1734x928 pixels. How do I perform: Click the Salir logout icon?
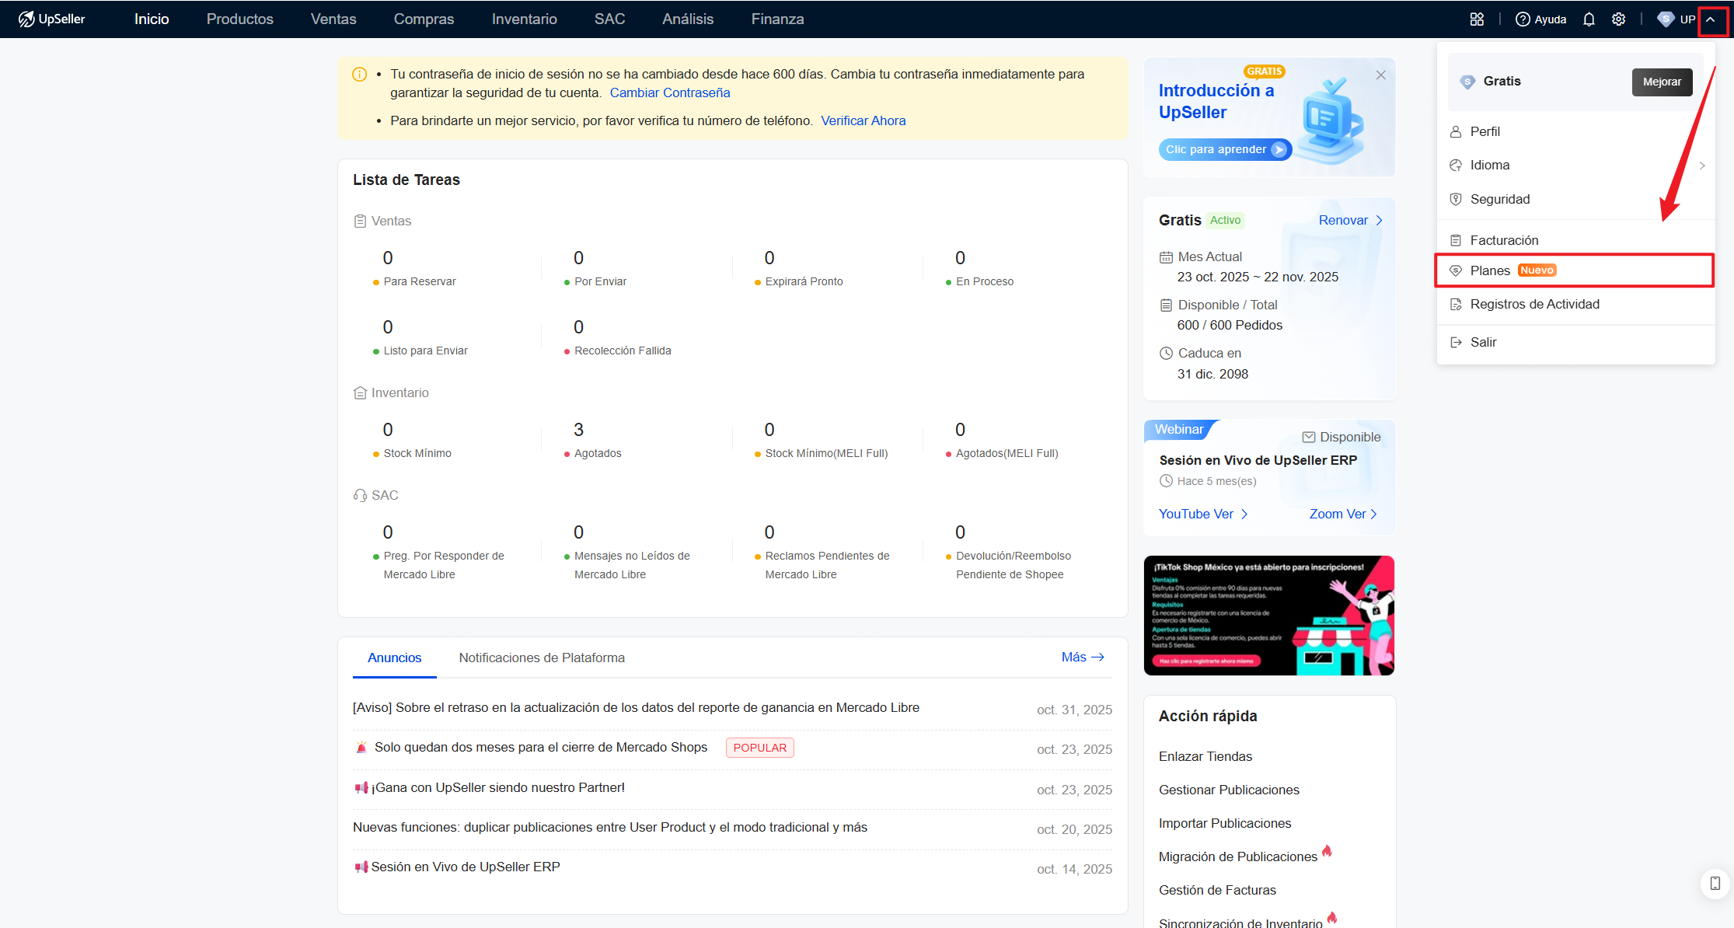(x=1456, y=342)
